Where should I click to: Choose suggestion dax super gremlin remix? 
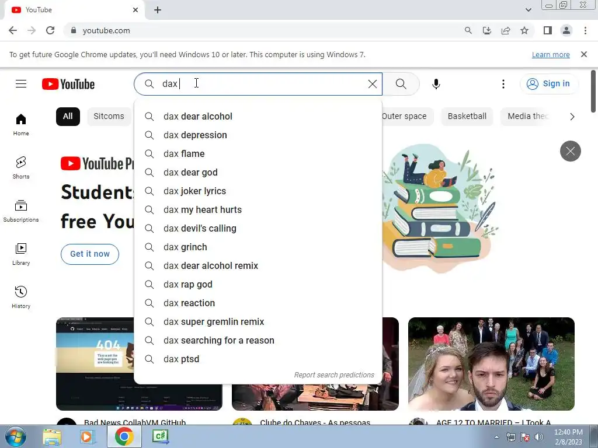click(258, 321)
